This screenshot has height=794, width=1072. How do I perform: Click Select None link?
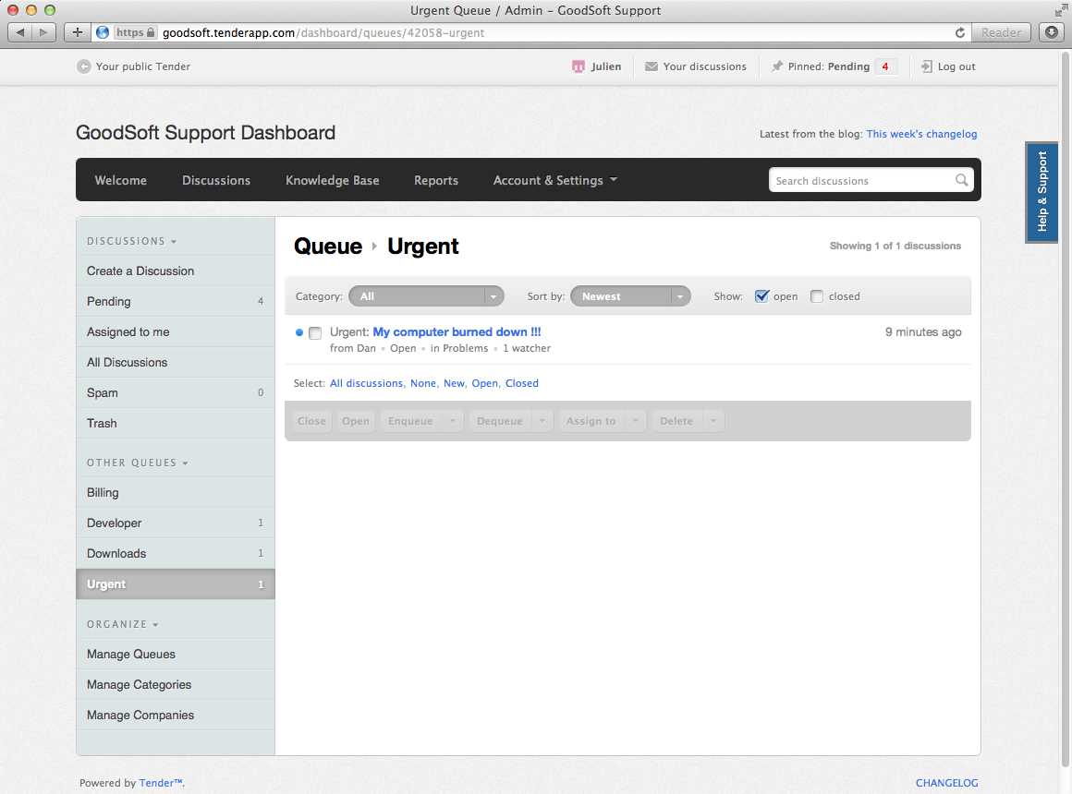[423, 383]
